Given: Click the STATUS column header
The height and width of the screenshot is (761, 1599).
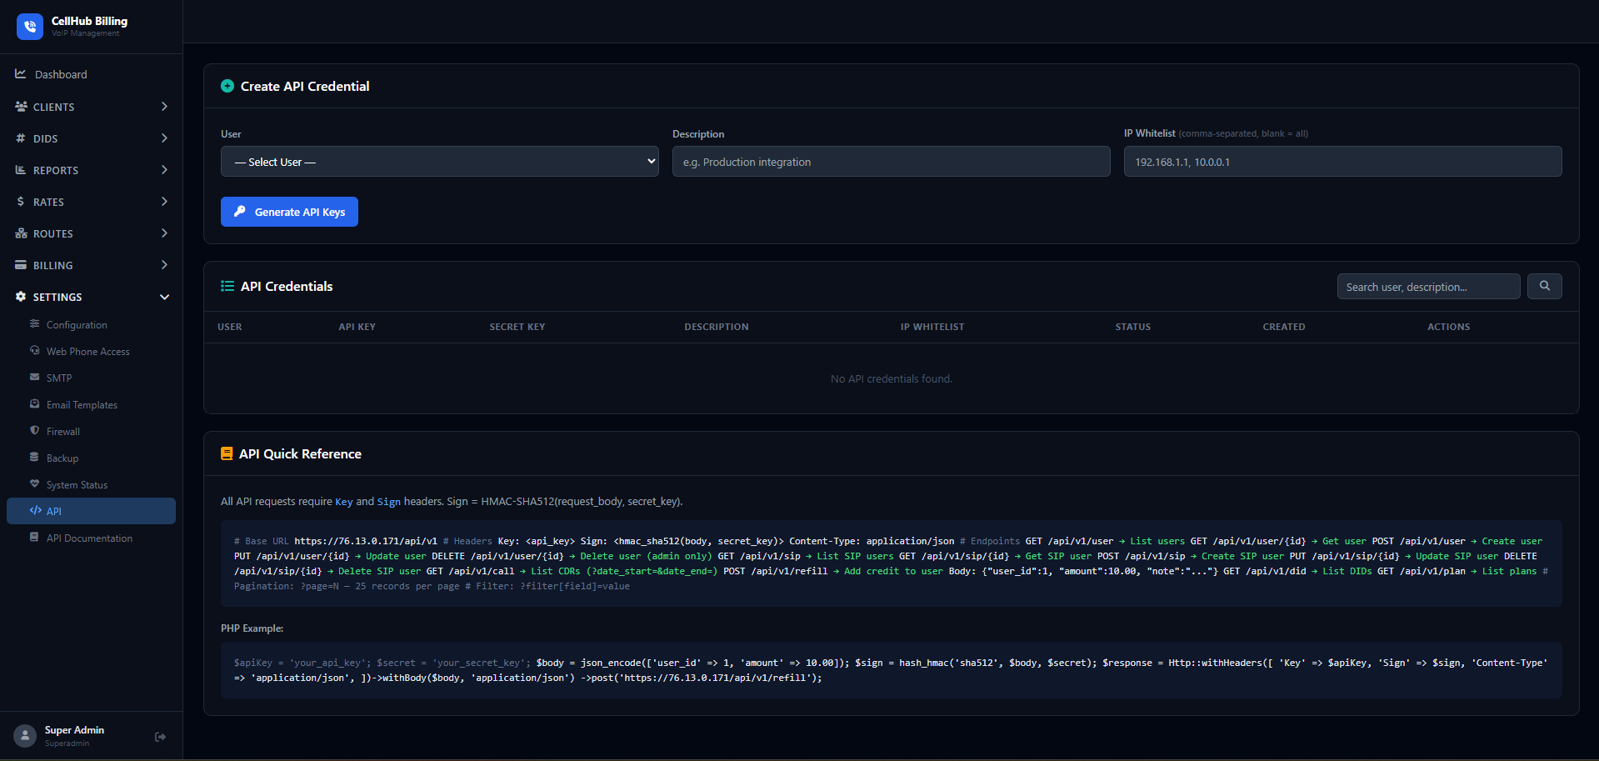Looking at the screenshot, I should 1133,327.
